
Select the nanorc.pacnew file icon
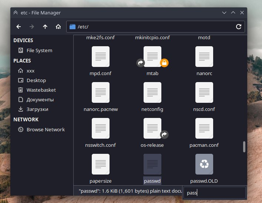pos(101,92)
